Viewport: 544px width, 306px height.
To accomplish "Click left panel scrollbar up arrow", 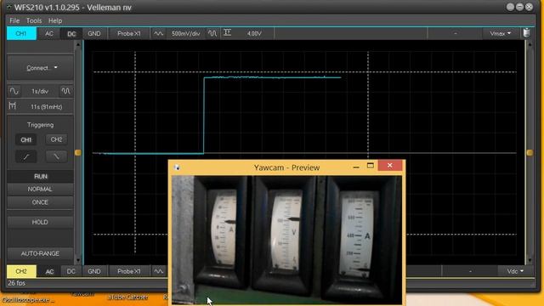I will pos(78,45).
